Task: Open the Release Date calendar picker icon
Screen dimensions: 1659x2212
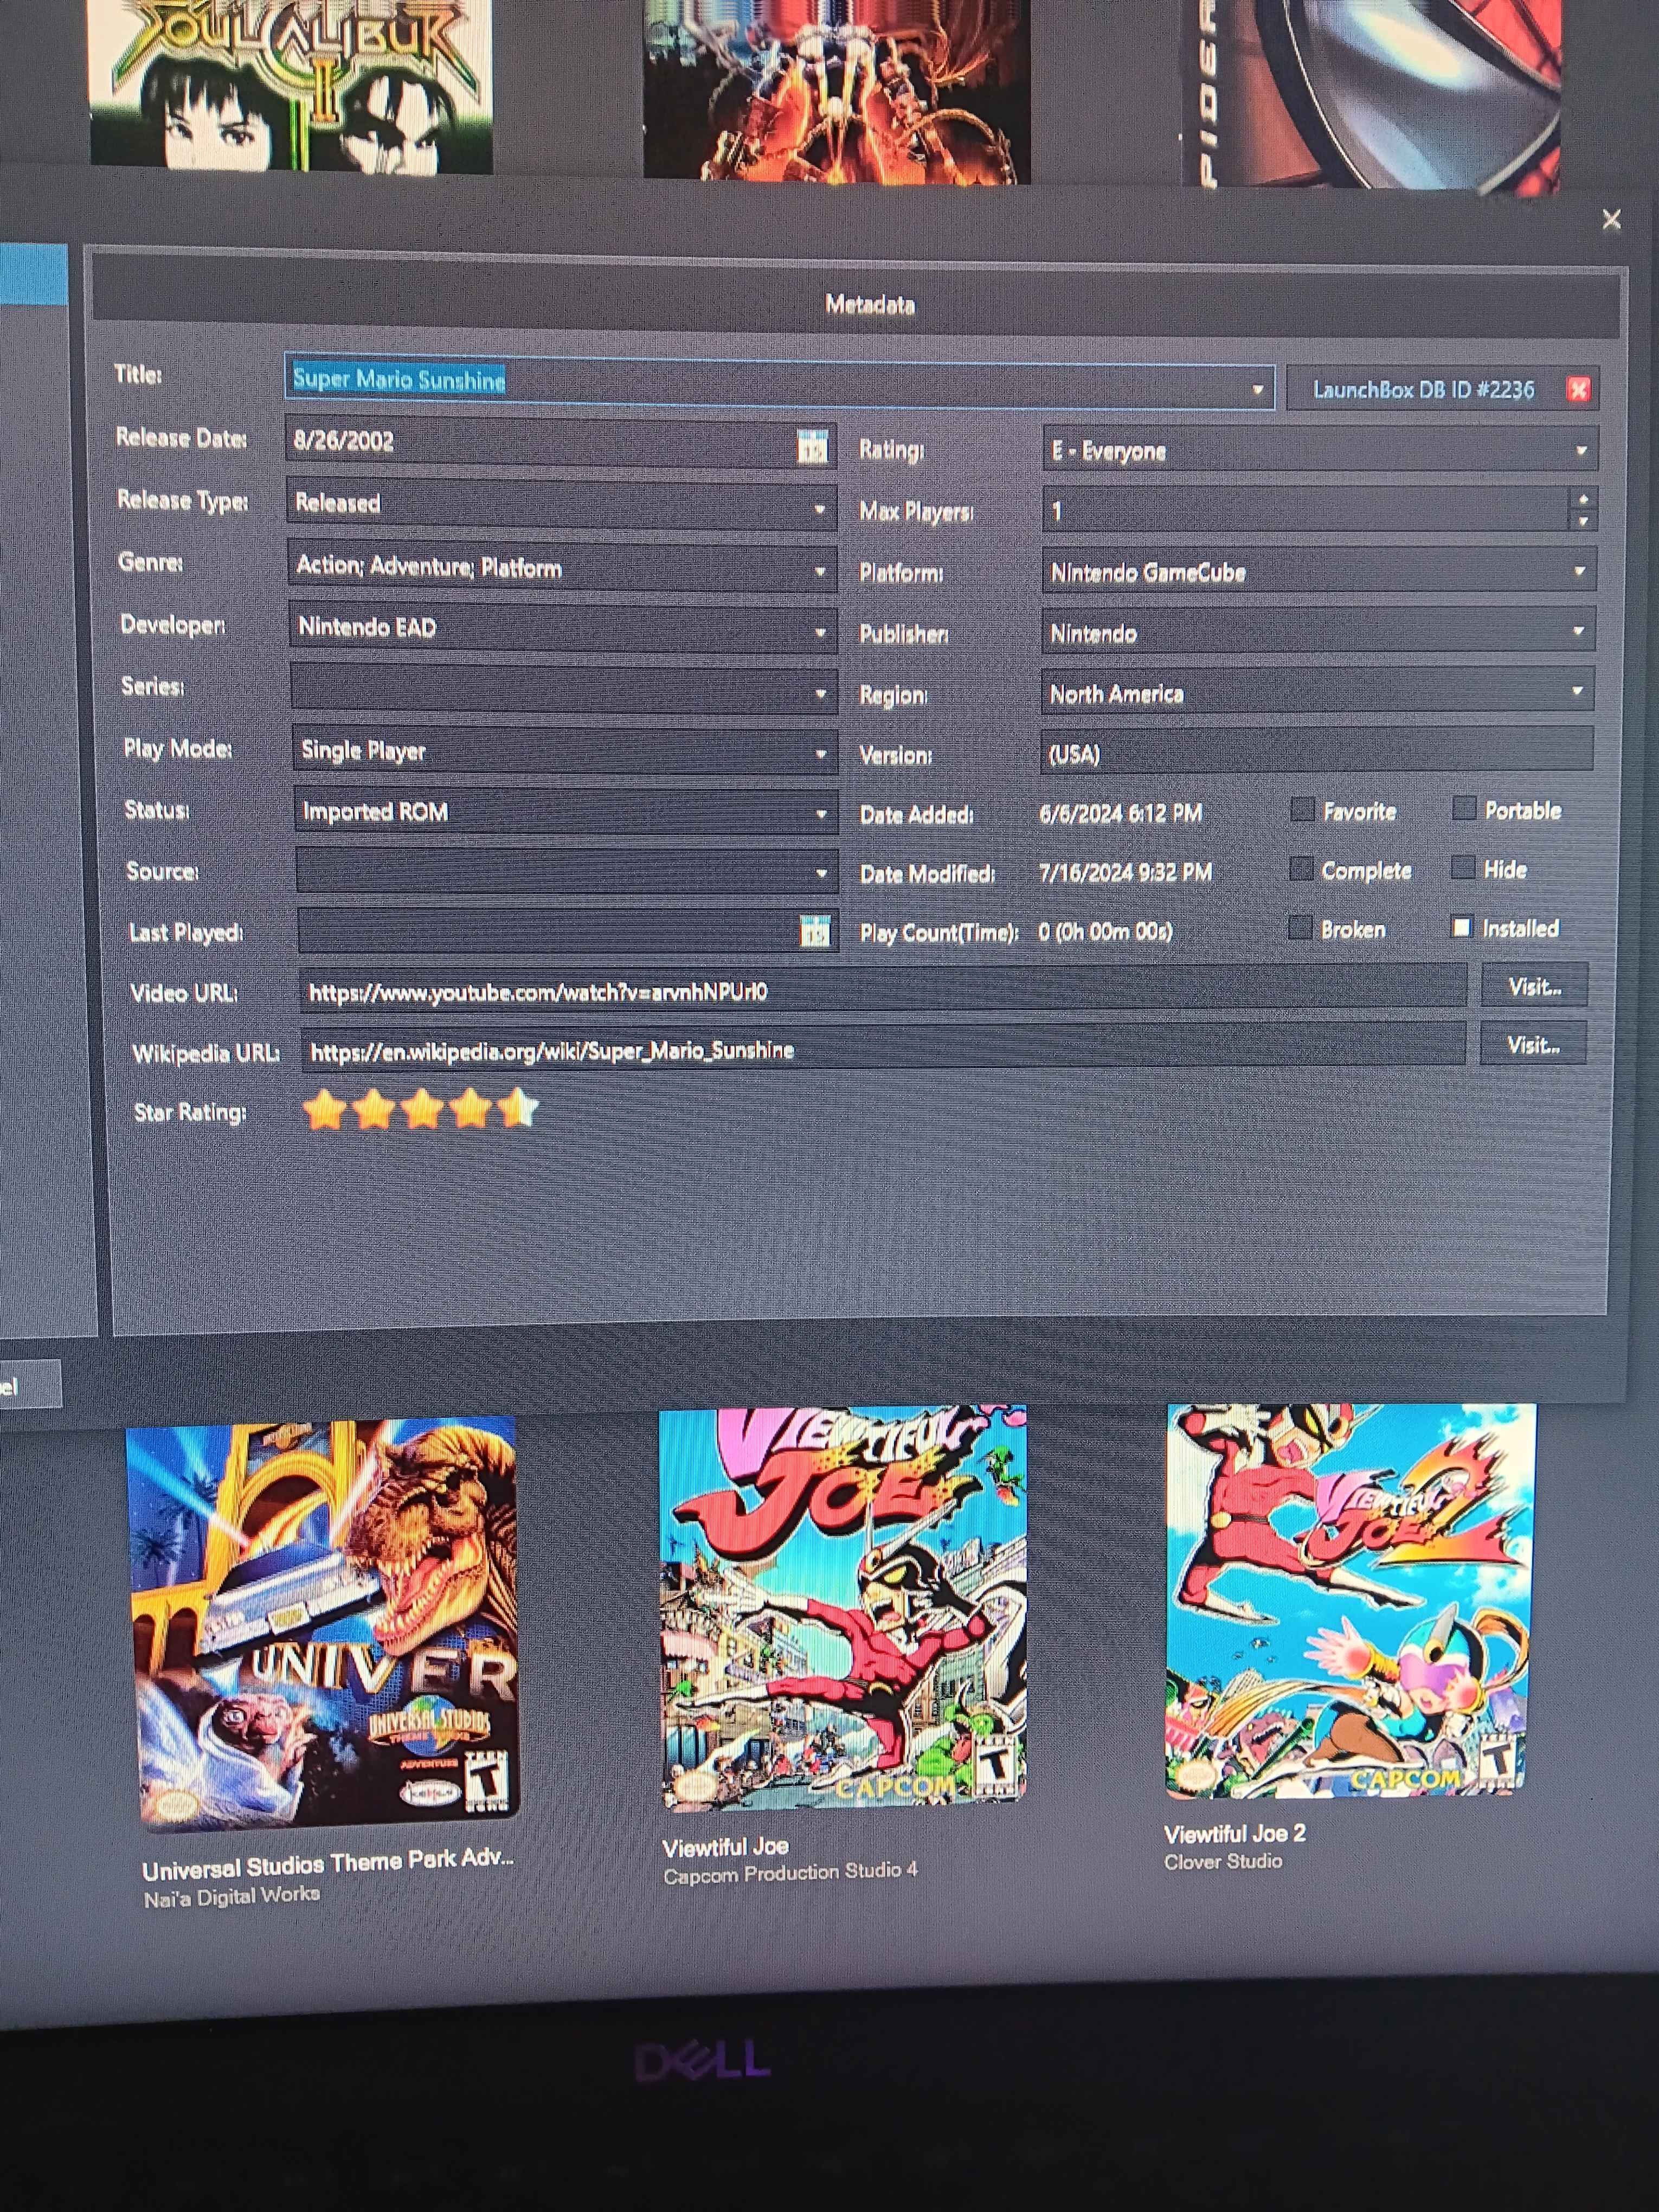Action: (812, 447)
